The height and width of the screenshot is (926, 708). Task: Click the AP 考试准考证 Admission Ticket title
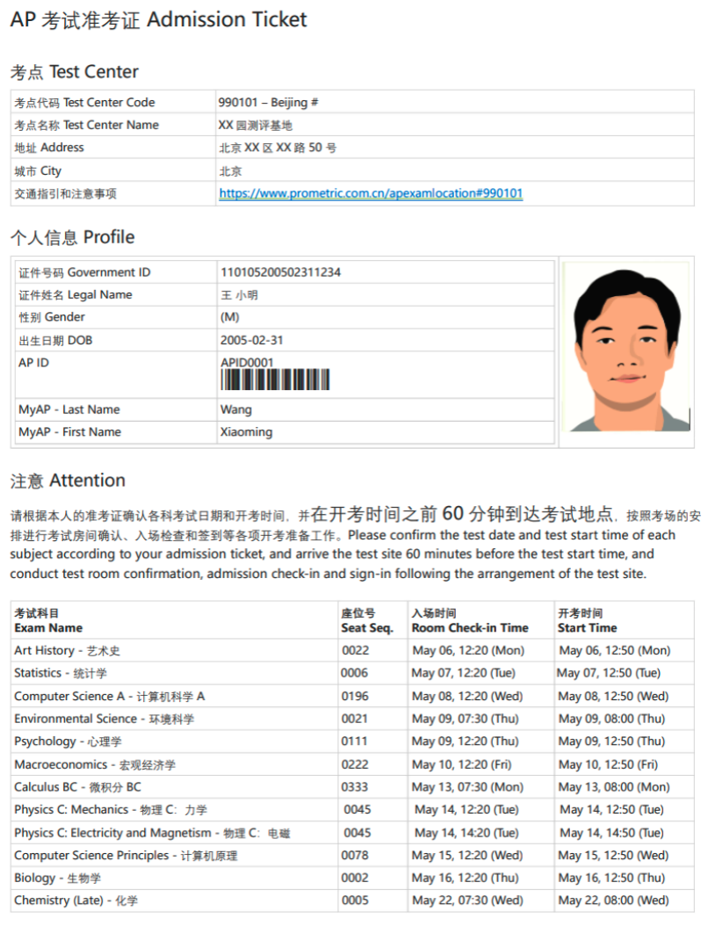tap(159, 19)
